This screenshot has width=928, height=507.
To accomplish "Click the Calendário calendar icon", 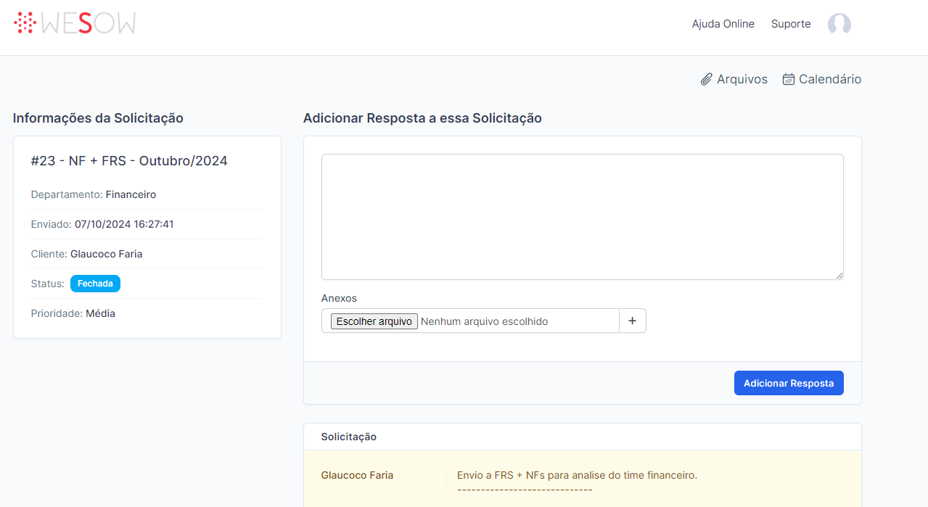I will coord(789,79).
